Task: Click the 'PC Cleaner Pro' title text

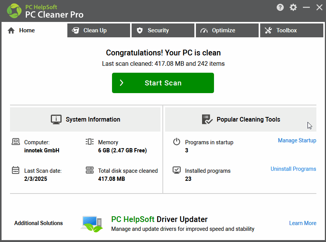Action: (54, 15)
